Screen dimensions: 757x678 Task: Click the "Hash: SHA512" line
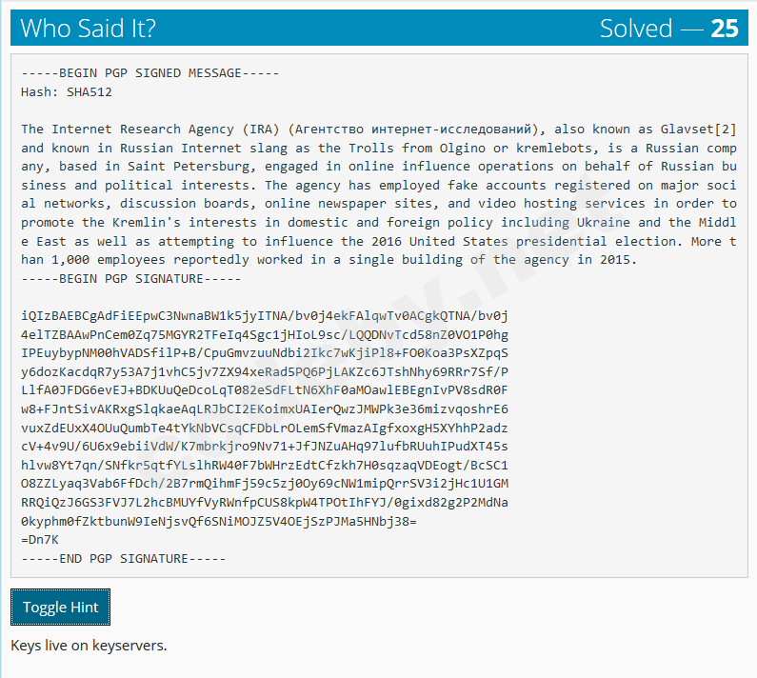pyautogui.click(x=67, y=92)
